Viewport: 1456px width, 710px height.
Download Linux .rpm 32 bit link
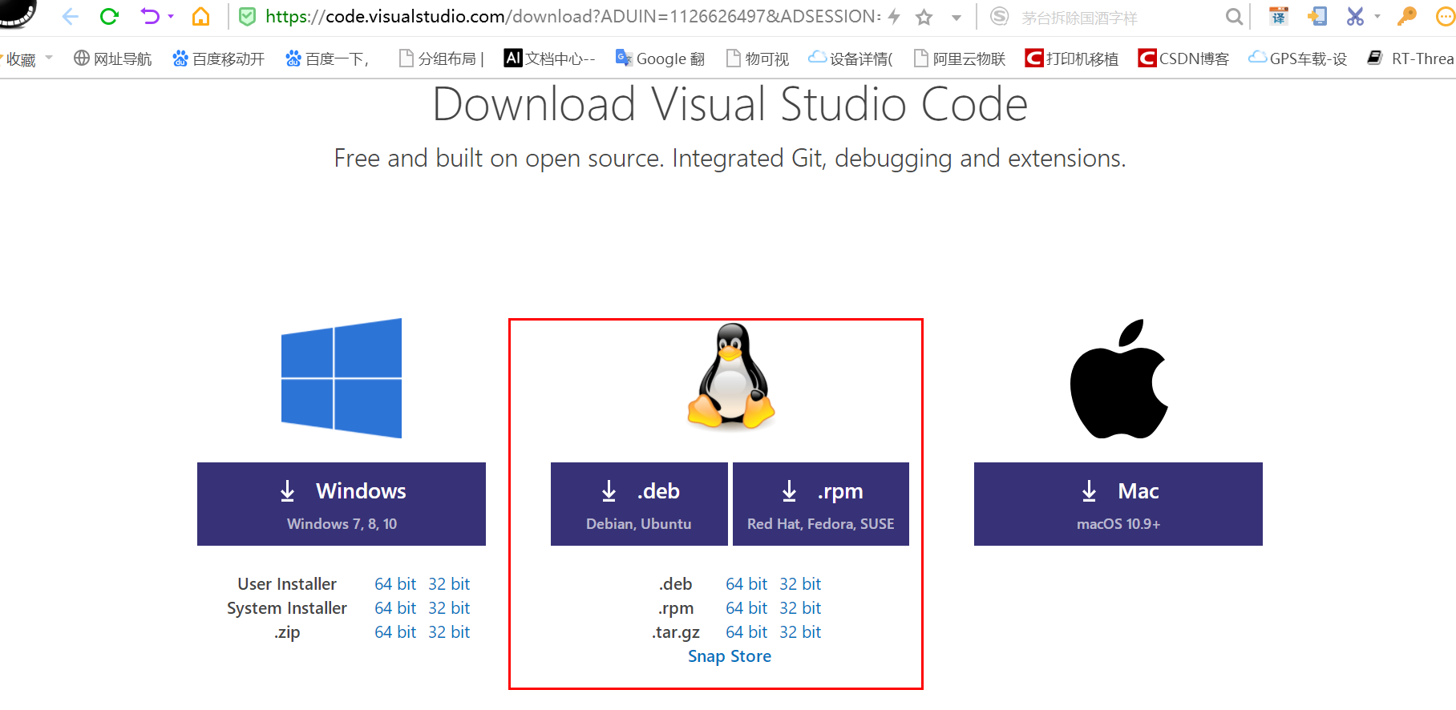tap(800, 608)
